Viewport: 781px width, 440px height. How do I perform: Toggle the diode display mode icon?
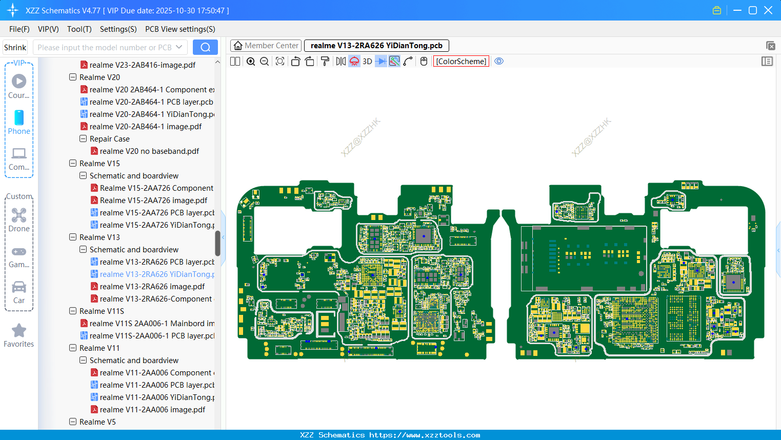pos(381,62)
